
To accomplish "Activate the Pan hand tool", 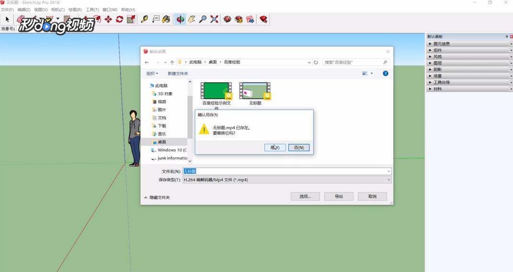I will pos(192,19).
